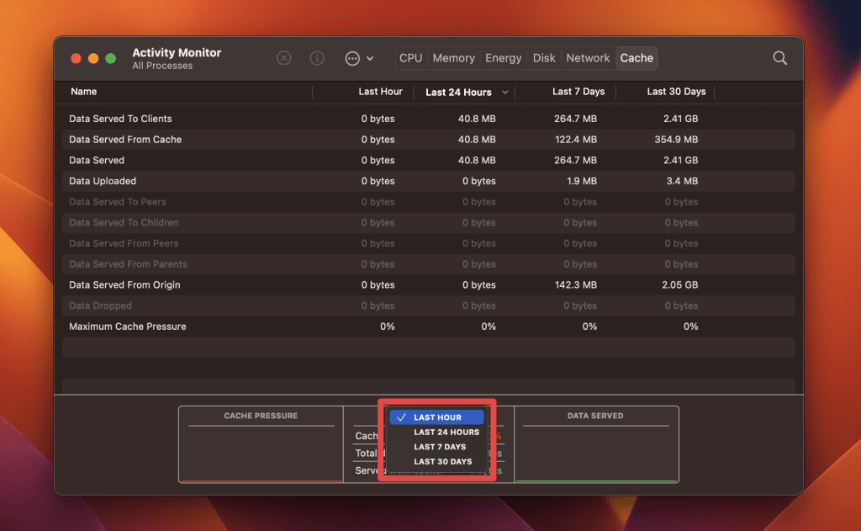Click the Activity Monitor window title
The width and height of the screenshot is (861, 531).
pyautogui.click(x=177, y=53)
